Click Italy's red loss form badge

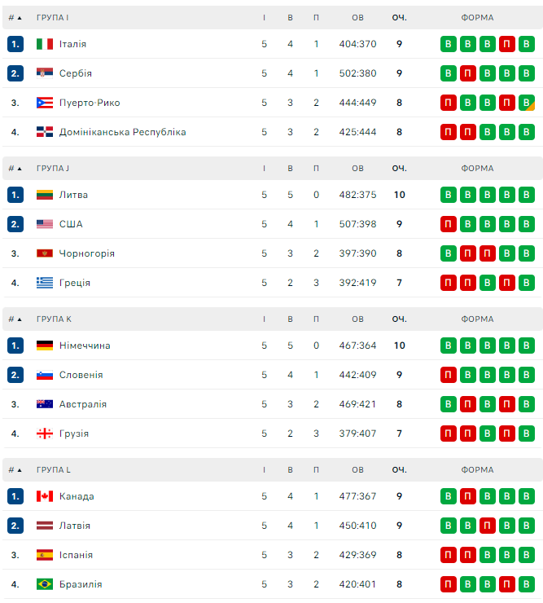[x=506, y=44]
